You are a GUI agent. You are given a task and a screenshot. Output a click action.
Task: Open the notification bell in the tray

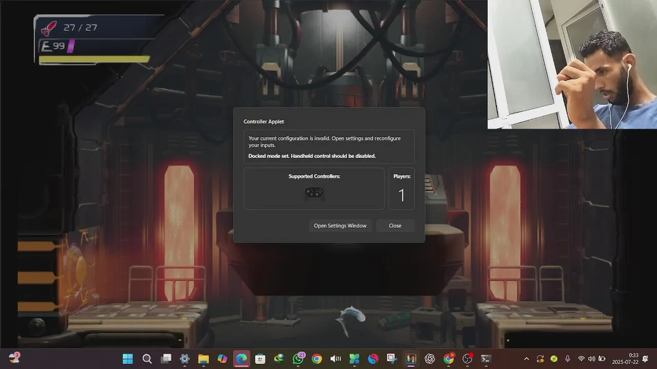click(x=646, y=359)
